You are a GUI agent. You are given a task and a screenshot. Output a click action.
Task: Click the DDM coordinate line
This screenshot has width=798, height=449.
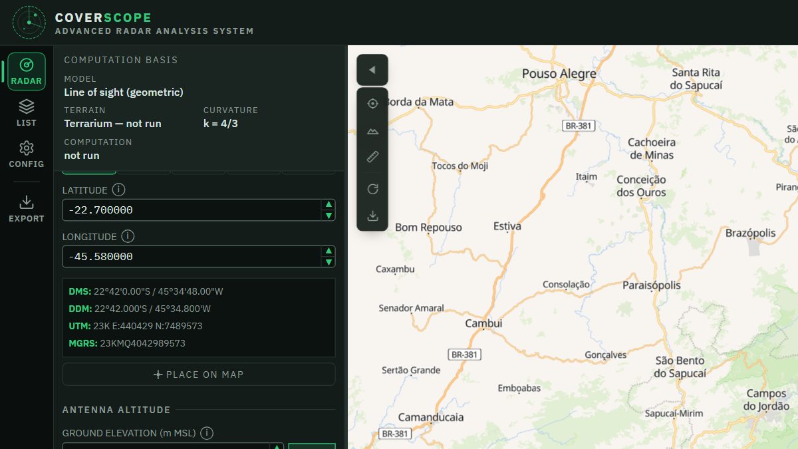[140, 309]
